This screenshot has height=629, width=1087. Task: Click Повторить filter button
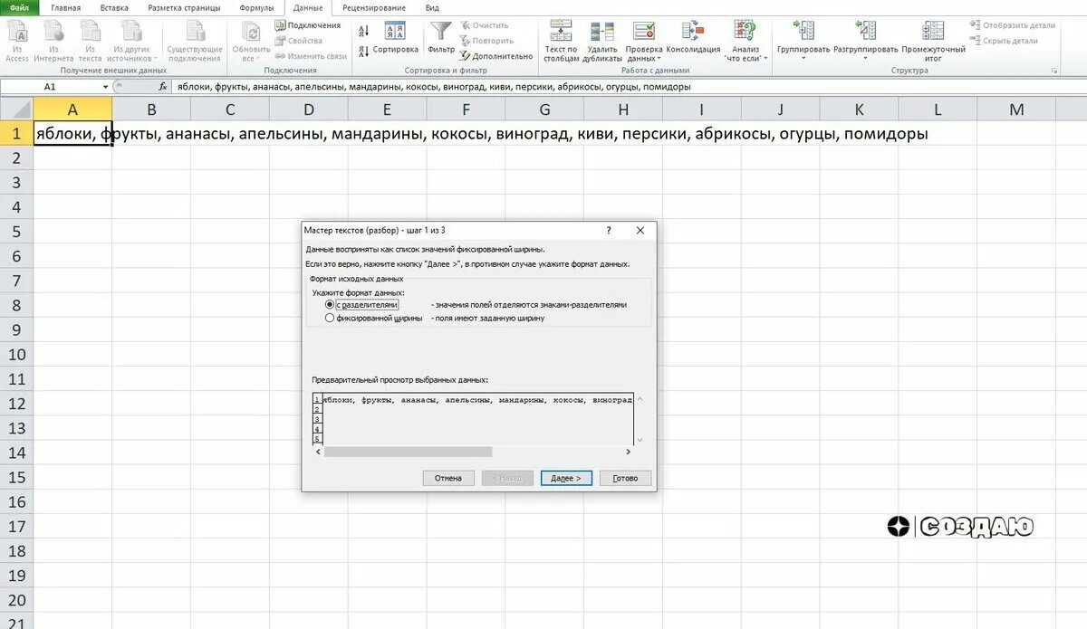pos(486,41)
